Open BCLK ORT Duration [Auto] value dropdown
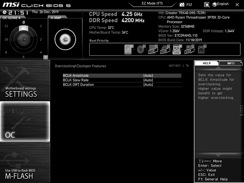 pyautogui.click(x=148, y=85)
